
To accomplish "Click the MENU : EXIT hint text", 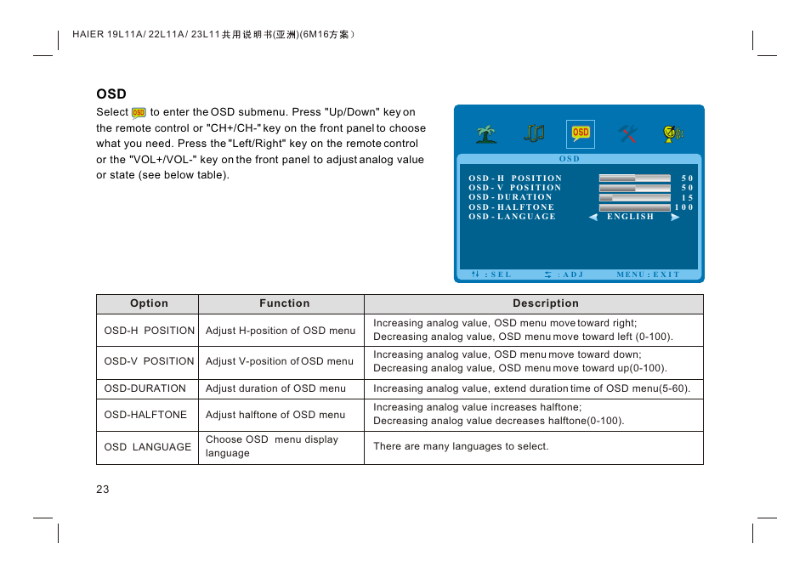I will [648, 275].
